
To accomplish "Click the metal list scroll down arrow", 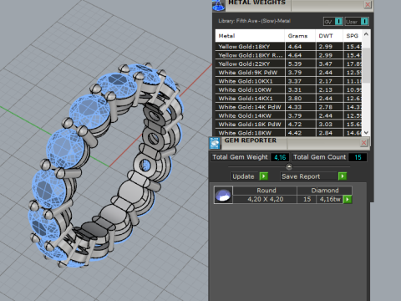I will (x=366, y=133).
